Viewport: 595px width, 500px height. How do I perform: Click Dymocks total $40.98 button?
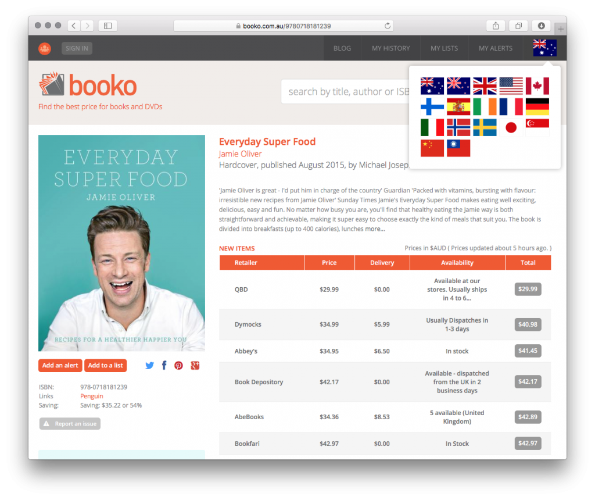528,324
